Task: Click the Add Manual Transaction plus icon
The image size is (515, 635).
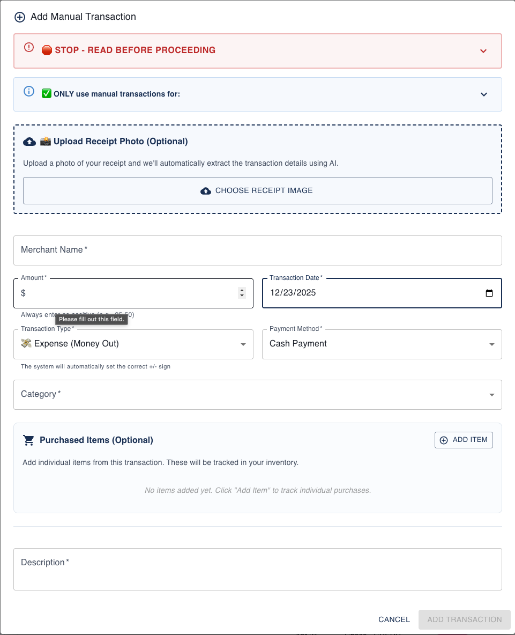Action: coord(20,17)
